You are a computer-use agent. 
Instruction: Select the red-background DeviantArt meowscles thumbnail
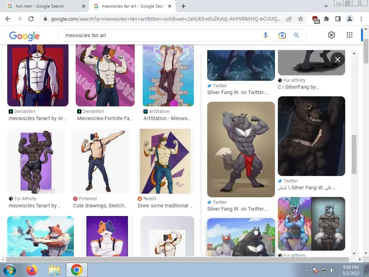pyautogui.click(x=38, y=75)
